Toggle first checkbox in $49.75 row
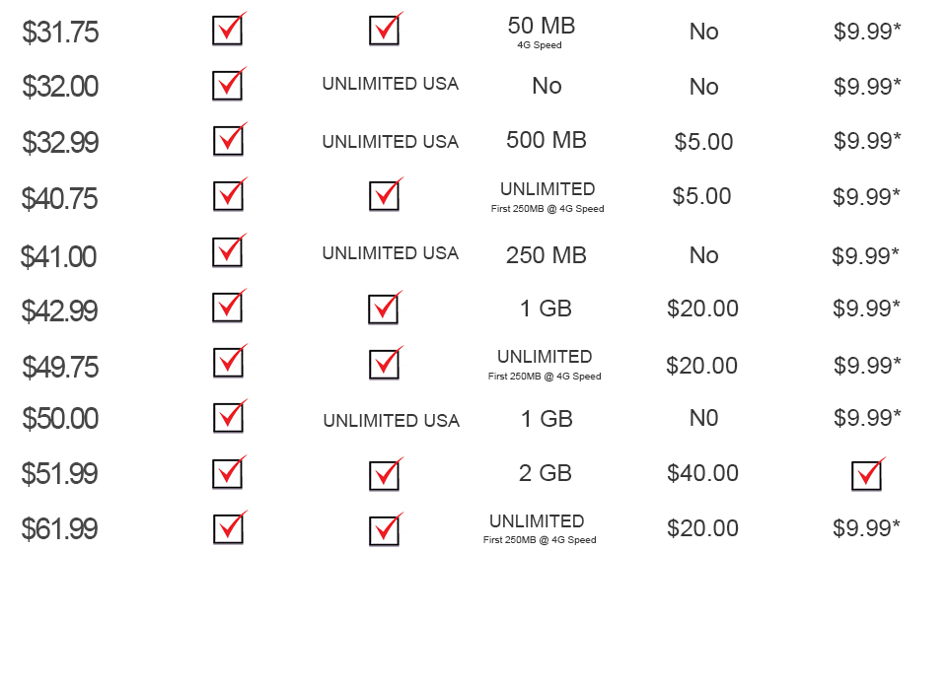 click(x=228, y=363)
